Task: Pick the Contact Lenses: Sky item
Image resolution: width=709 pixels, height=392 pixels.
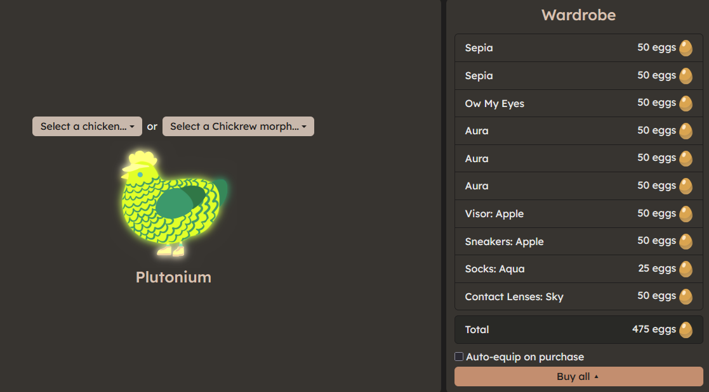Action: tap(514, 296)
